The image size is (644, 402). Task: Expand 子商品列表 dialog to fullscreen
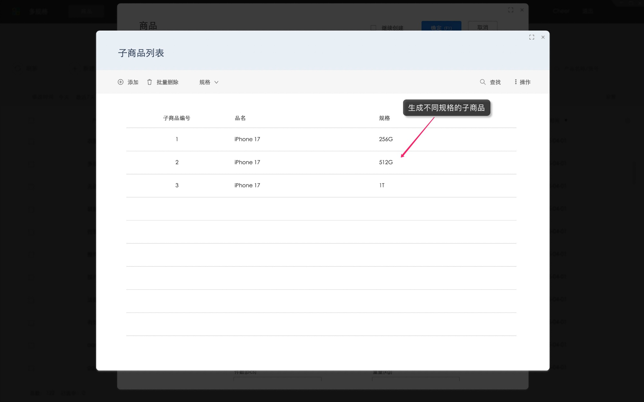(532, 37)
